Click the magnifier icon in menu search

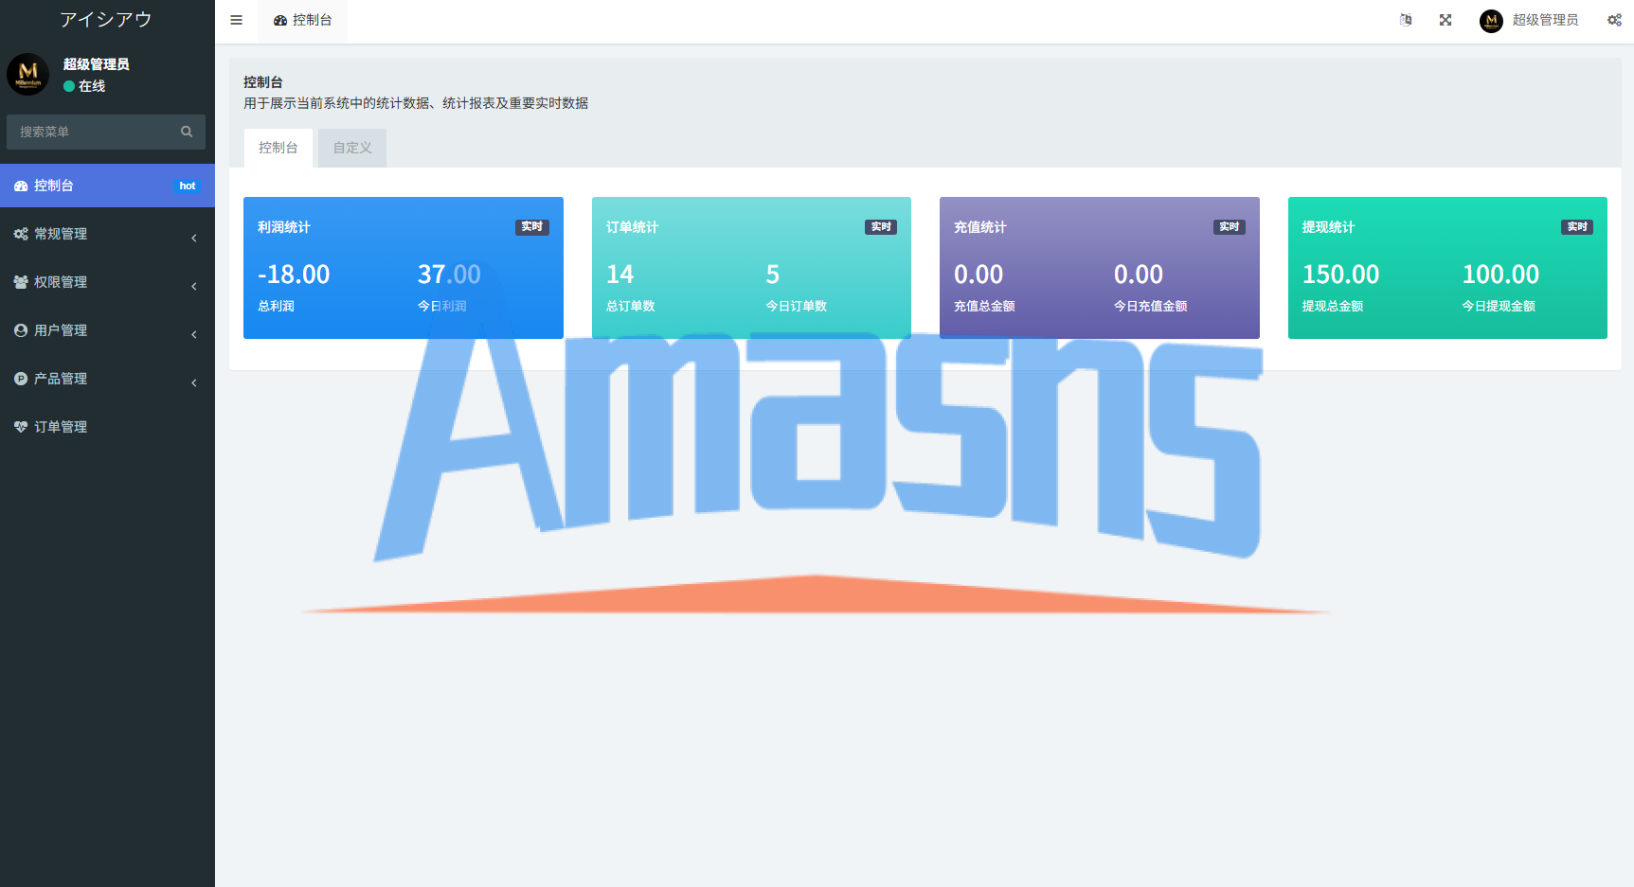coord(187,132)
